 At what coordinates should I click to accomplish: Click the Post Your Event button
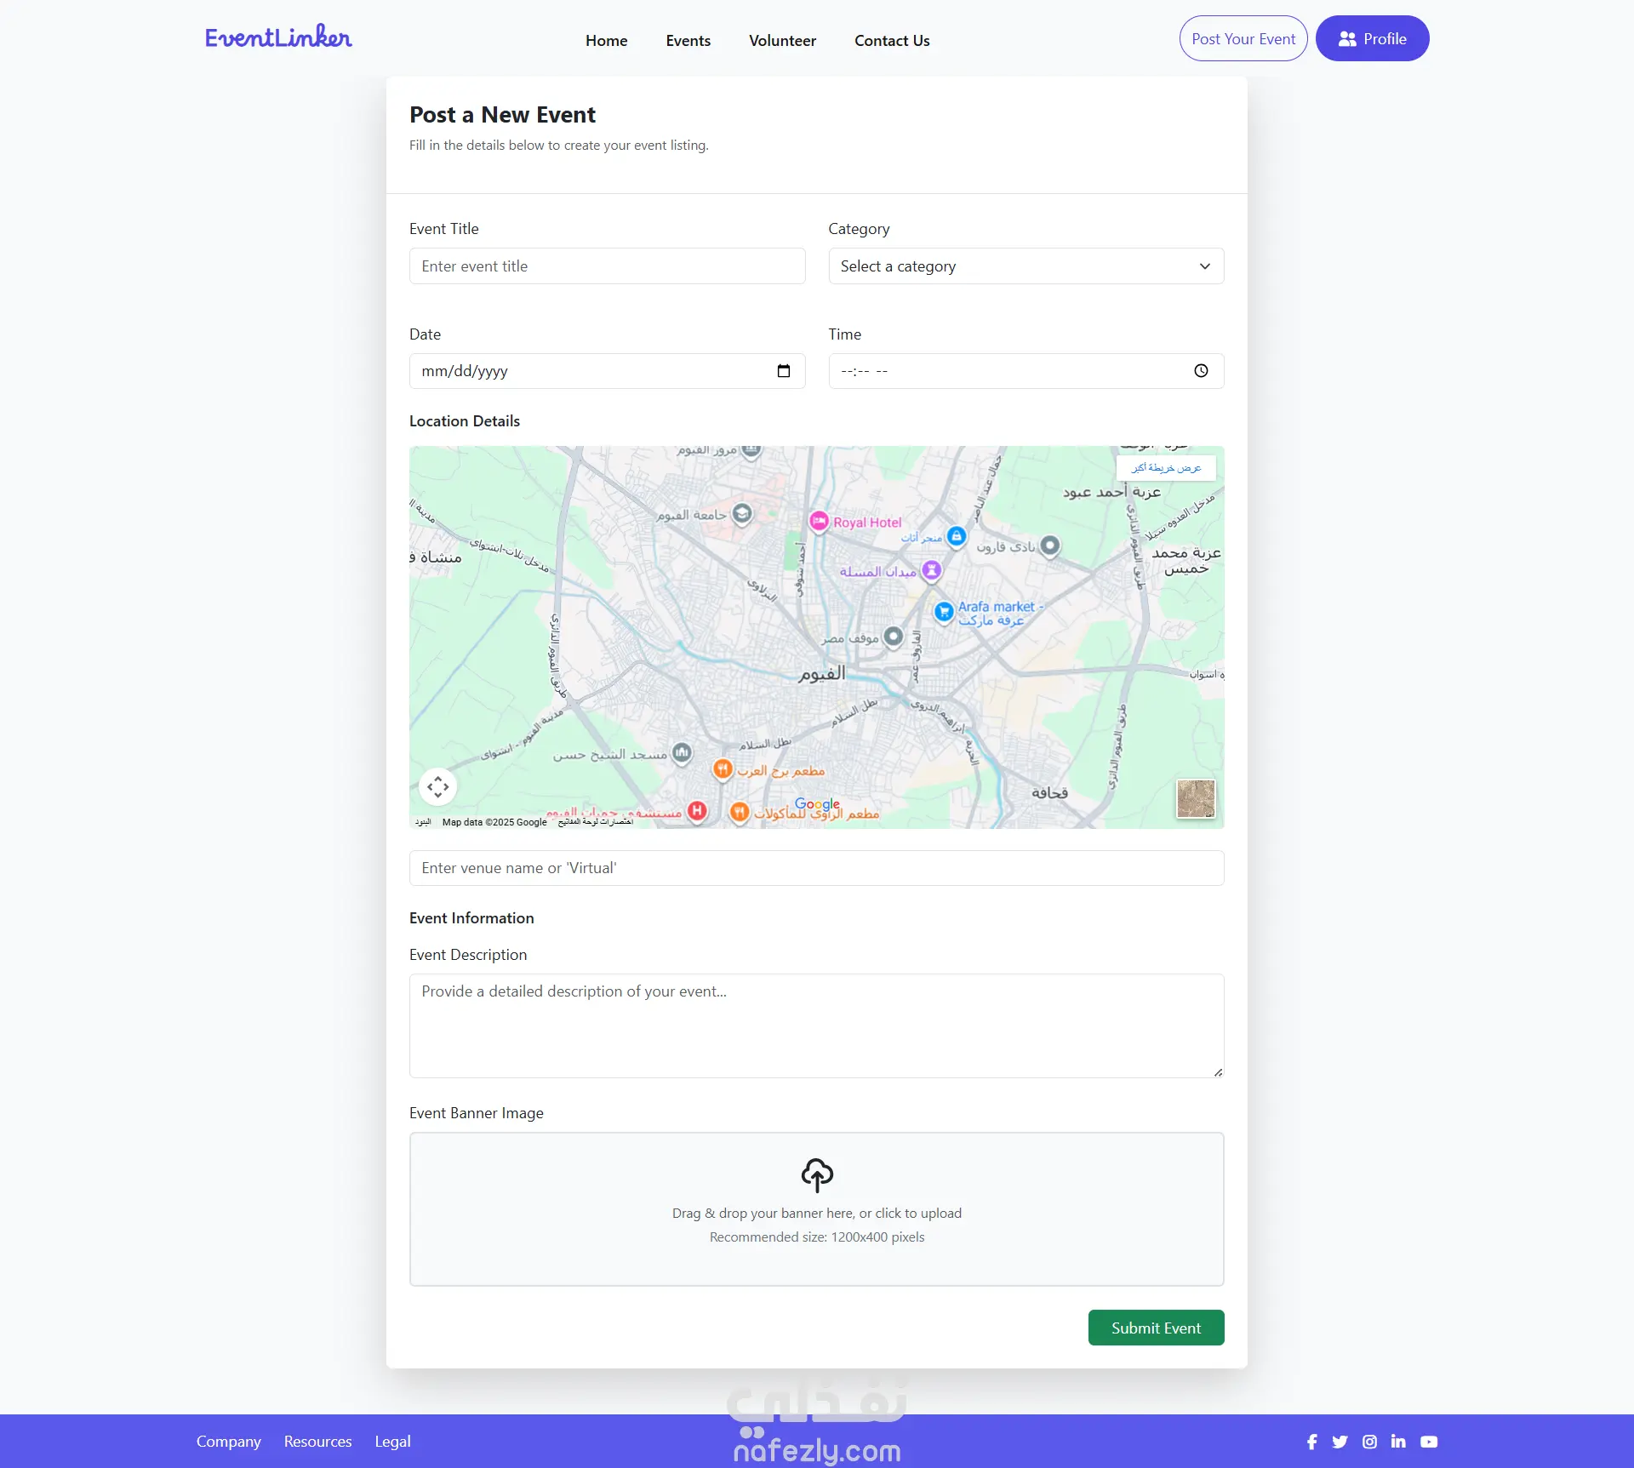coord(1243,39)
